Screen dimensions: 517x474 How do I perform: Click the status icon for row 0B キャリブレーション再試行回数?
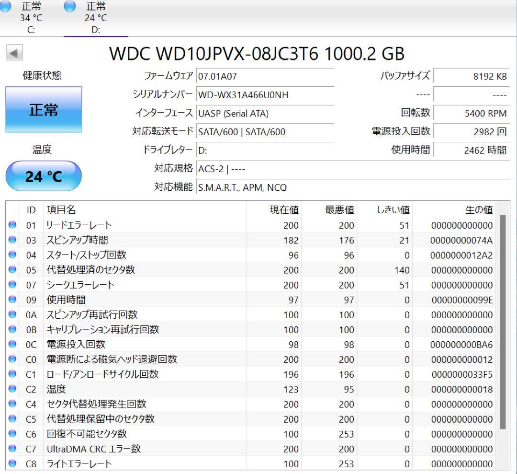click(x=12, y=329)
